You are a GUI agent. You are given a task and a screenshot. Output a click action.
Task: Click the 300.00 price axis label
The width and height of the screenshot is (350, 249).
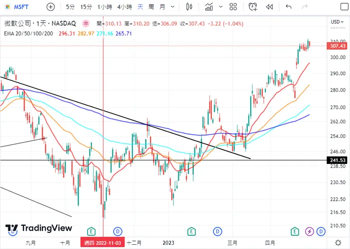pos(338,57)
